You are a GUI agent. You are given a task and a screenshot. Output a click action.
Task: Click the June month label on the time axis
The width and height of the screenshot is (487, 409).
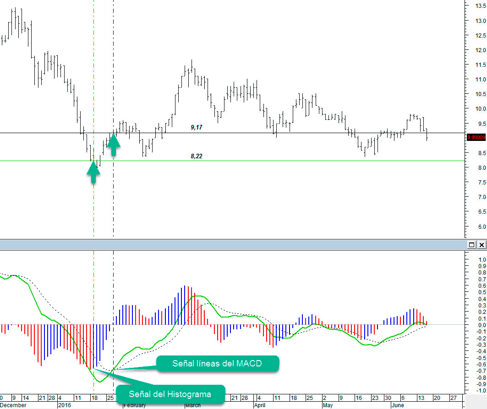click(398, 405)
